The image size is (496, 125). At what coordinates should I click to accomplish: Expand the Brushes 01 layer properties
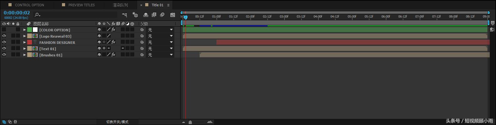click(x=25, y=55)
